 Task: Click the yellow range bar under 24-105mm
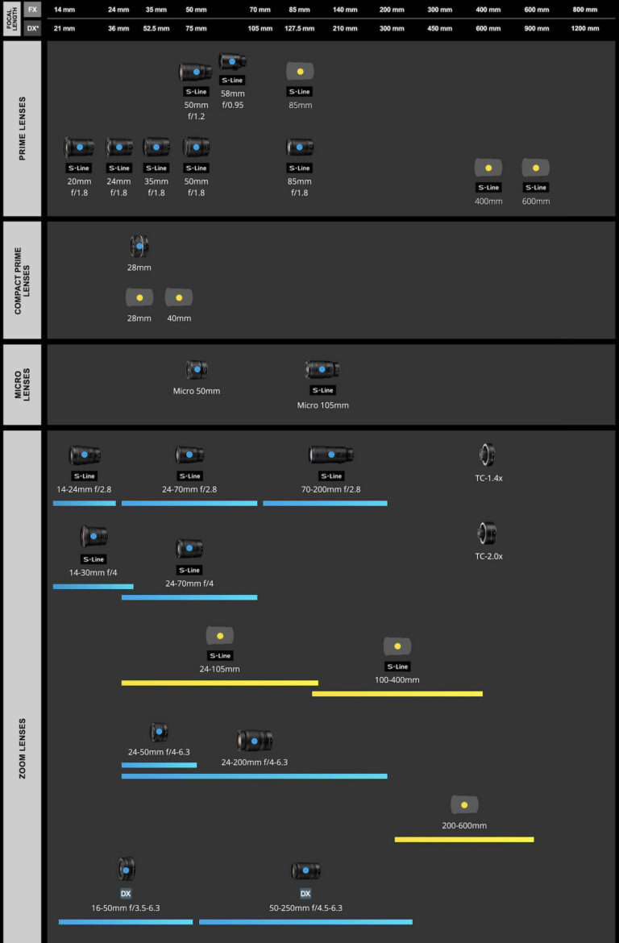click(219, 683)
